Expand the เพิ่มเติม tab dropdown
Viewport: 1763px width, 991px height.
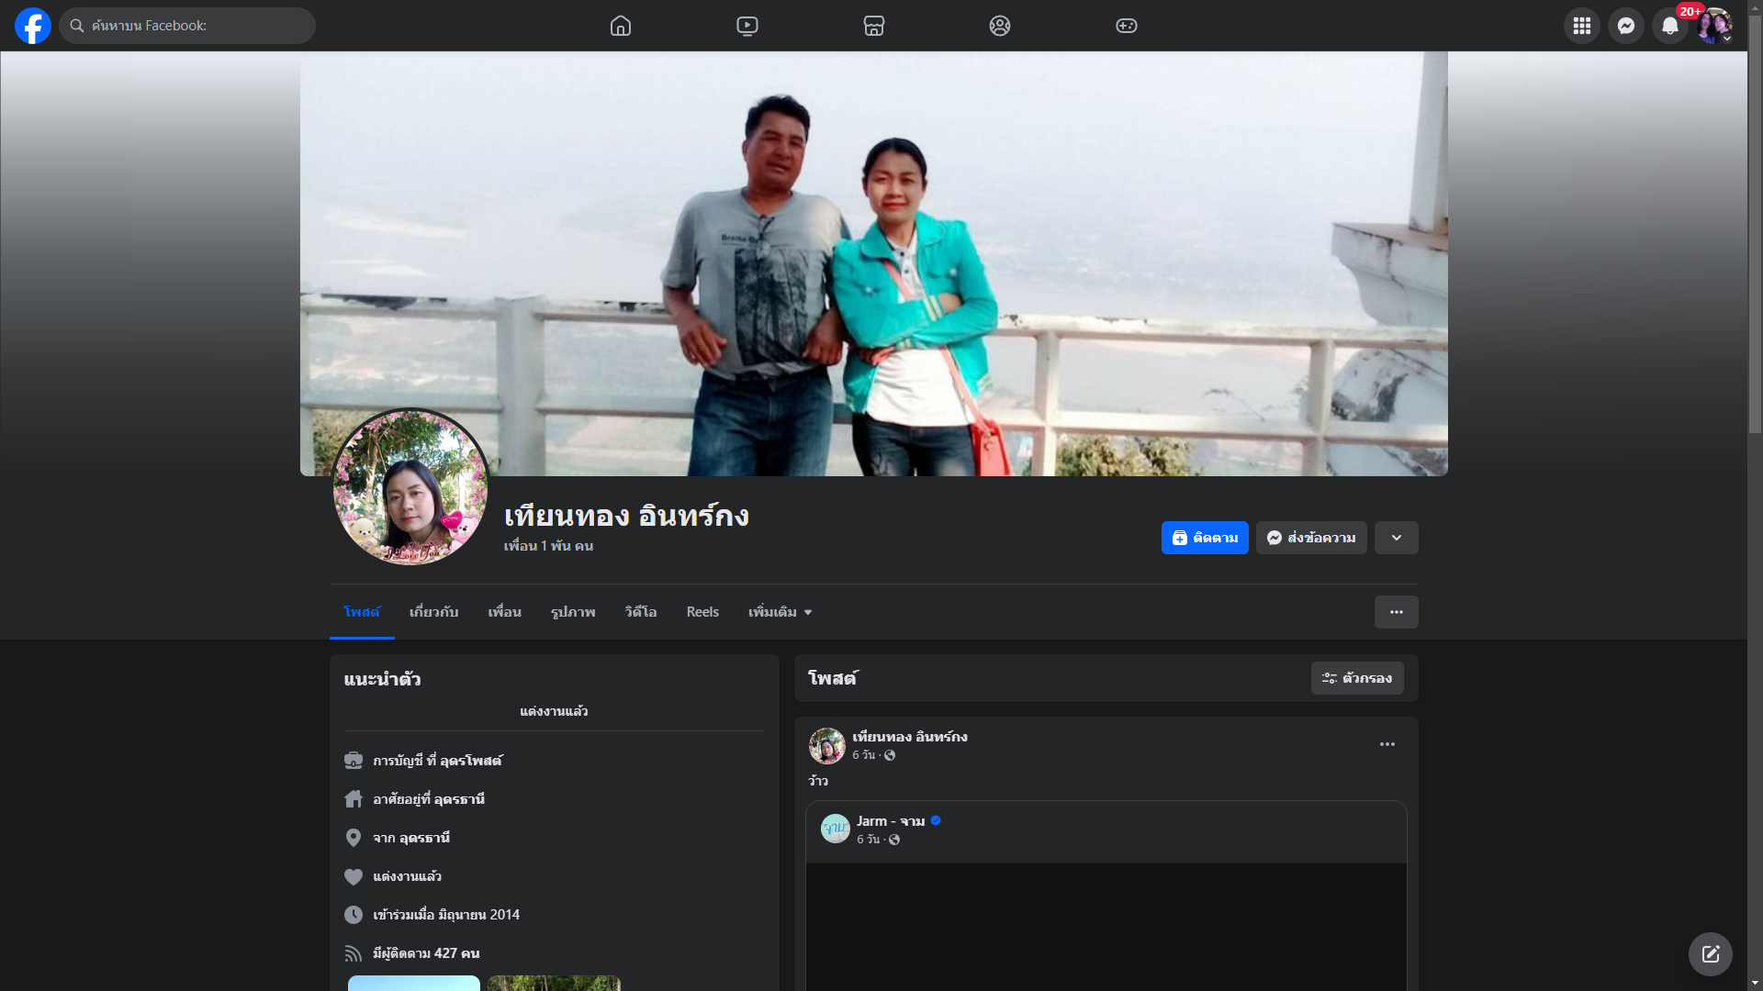(x=780, y=612)
